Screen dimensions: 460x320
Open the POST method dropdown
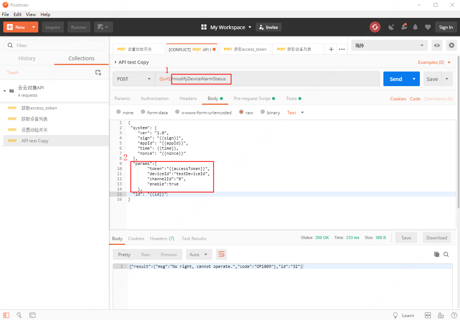(134, 79)
